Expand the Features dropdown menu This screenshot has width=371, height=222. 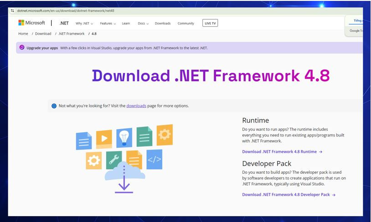coord(108,24)
